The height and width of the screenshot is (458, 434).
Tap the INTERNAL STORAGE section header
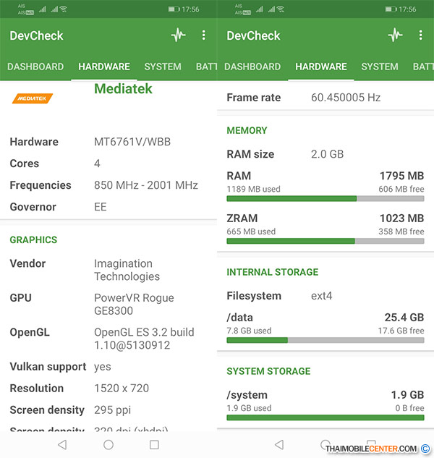click(273, 272)
